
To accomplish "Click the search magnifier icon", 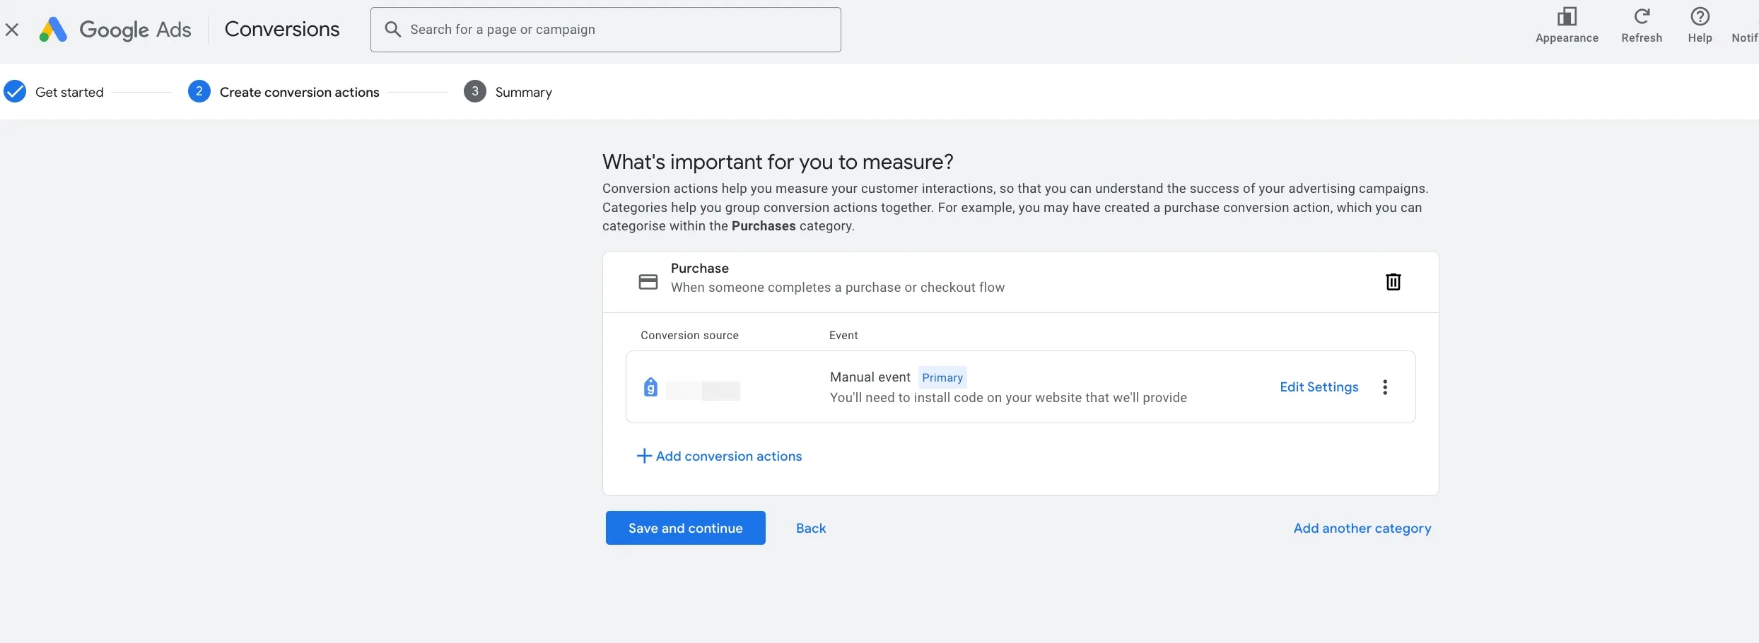I will pyautogui.click(x=392, y=30).
